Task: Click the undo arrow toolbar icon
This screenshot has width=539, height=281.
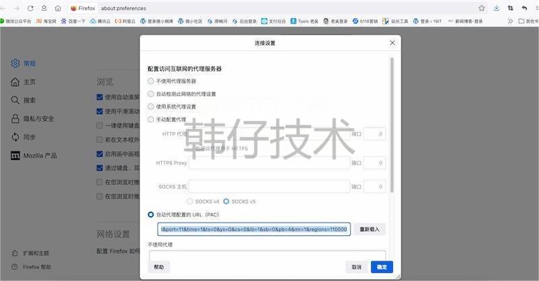Action: (x=524, y=8)
